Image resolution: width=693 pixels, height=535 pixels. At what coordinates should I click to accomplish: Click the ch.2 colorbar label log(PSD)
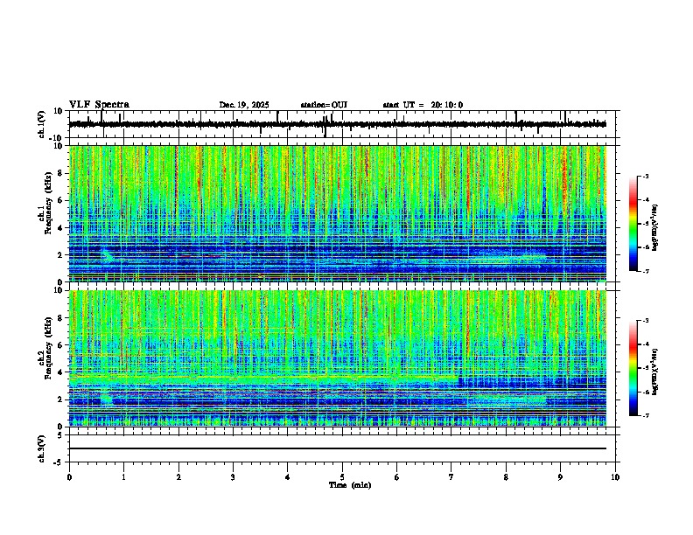coord(655,371)
